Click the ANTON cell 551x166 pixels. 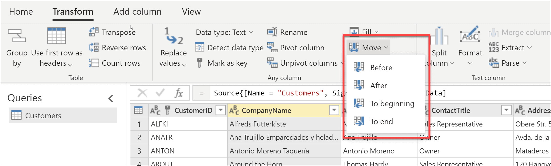click(x=188, y=151)
